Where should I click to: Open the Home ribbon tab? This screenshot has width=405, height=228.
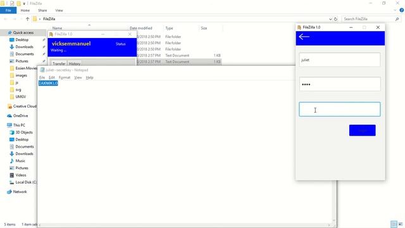tap(25, 10)
